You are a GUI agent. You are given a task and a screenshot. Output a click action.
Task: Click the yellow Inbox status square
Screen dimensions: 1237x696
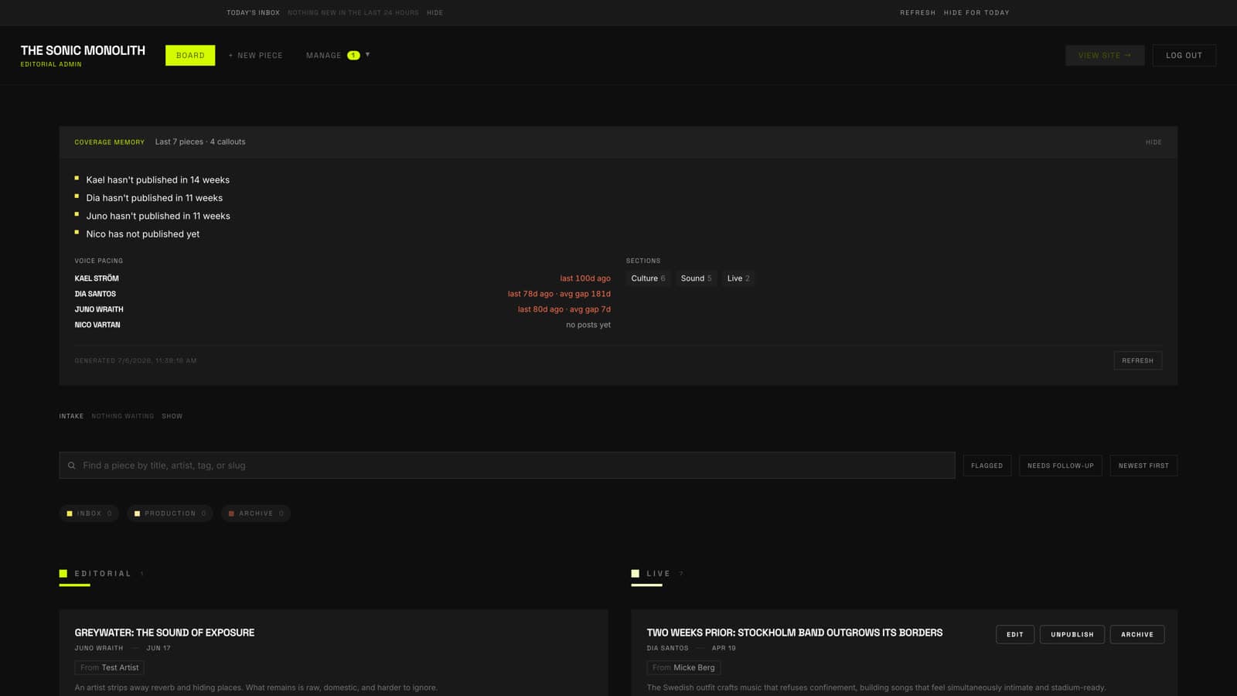click(x=70, y=513)
